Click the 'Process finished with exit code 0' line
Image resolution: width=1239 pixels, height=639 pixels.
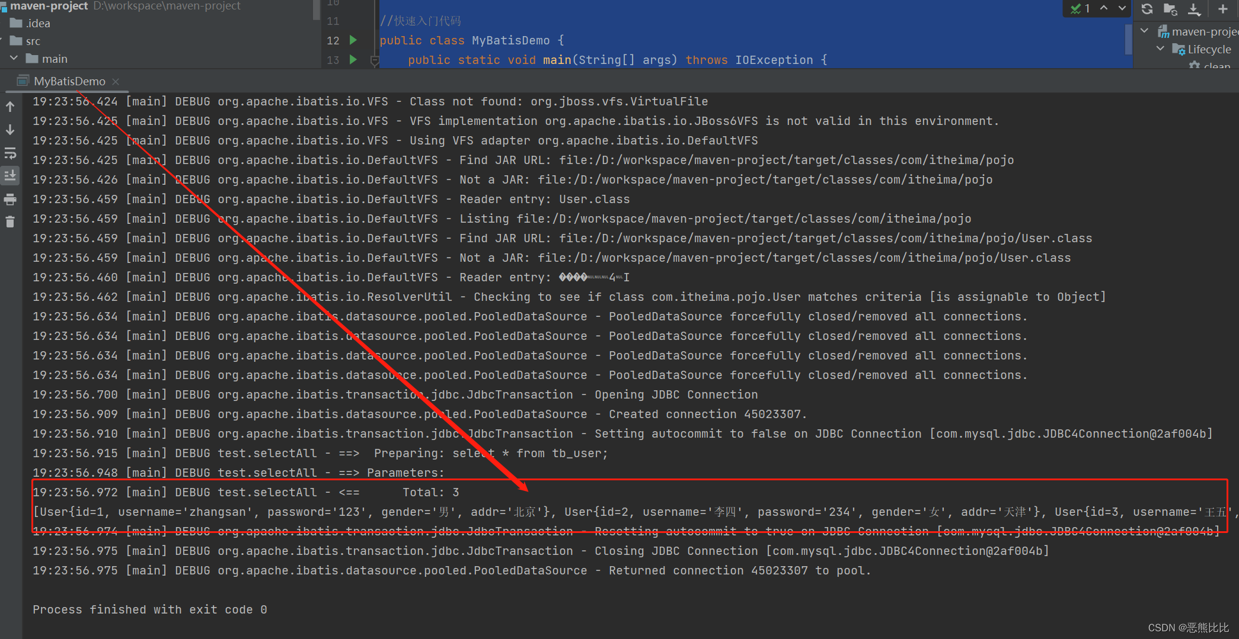pyautogui.click(x=150, y=609)
